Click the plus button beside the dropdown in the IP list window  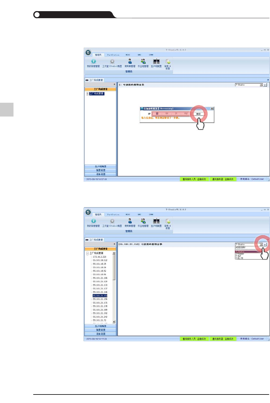pos(265,245)
